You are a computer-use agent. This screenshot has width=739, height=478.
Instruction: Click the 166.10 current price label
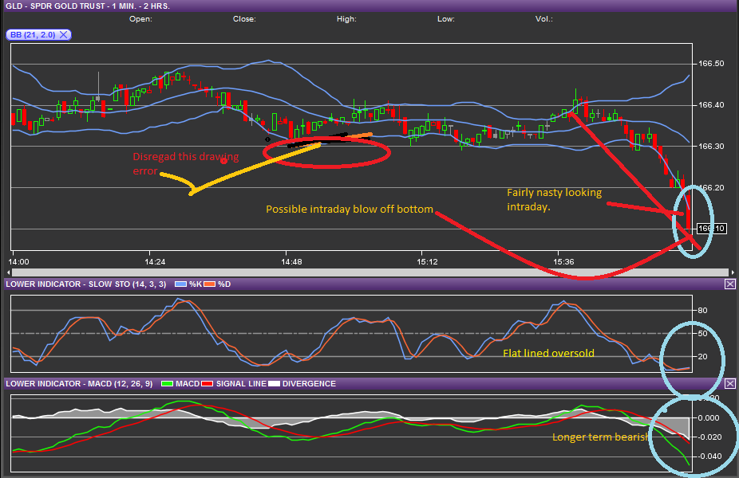(710, 229)
